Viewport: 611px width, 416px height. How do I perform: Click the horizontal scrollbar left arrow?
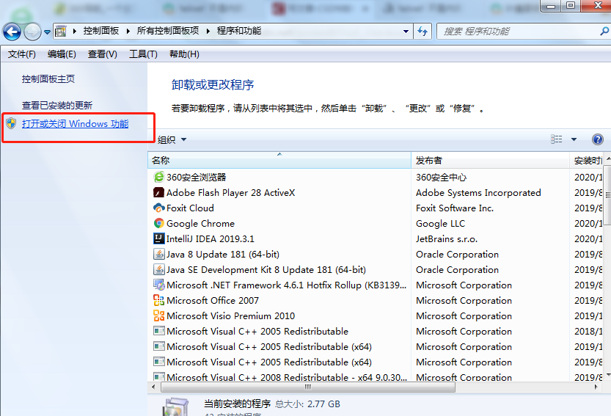tap(153, 387)
